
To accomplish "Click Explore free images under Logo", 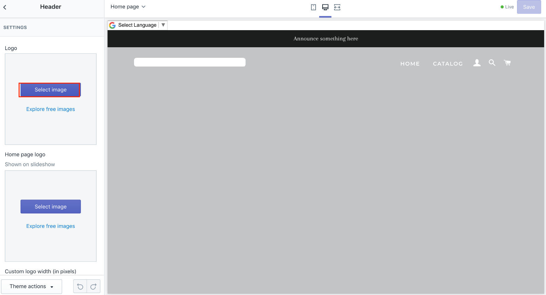I will click(50, 109).
